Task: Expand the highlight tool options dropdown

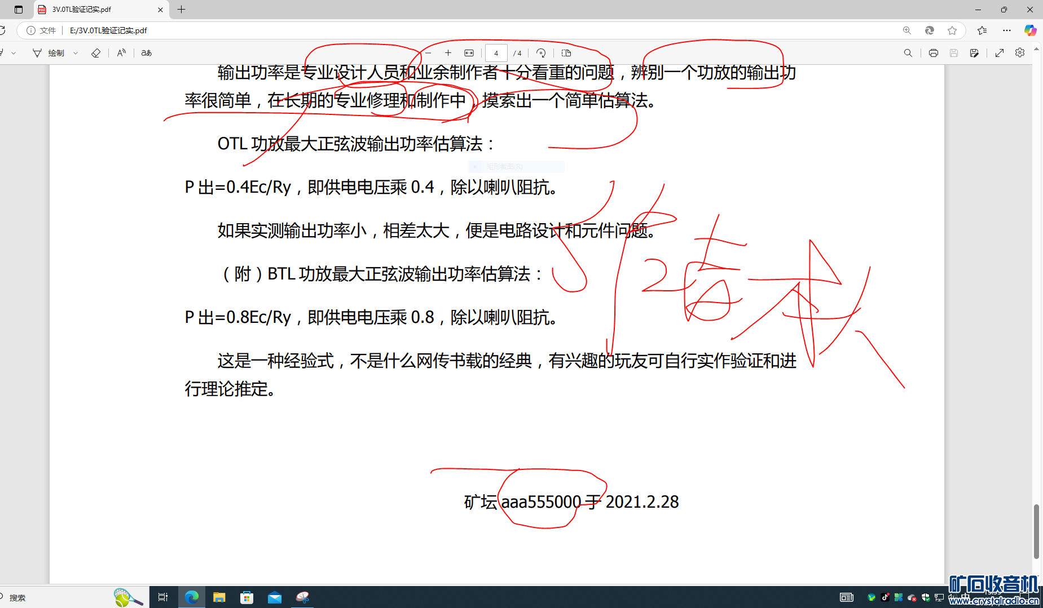Action: pyautogui.click(x=14, y=53)
